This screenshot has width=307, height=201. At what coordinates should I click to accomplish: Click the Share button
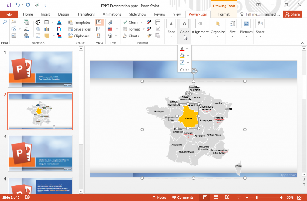click(292, 14)
